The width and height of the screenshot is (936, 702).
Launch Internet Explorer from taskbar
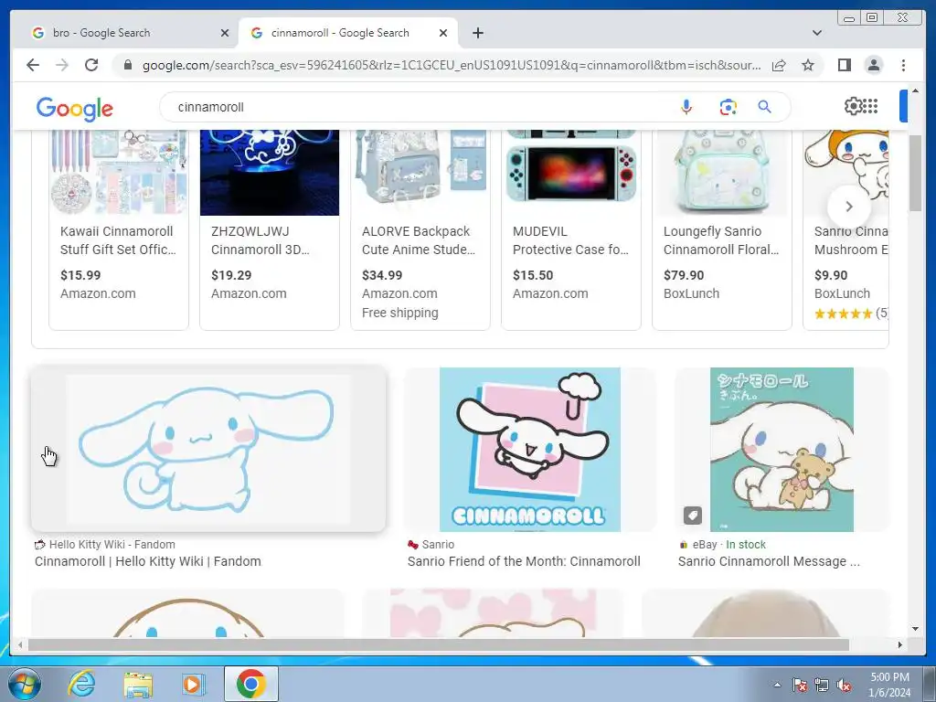(81, 684)
